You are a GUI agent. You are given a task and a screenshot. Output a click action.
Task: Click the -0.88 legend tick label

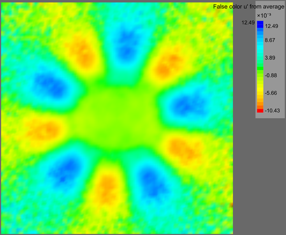(x=271, y=75)
